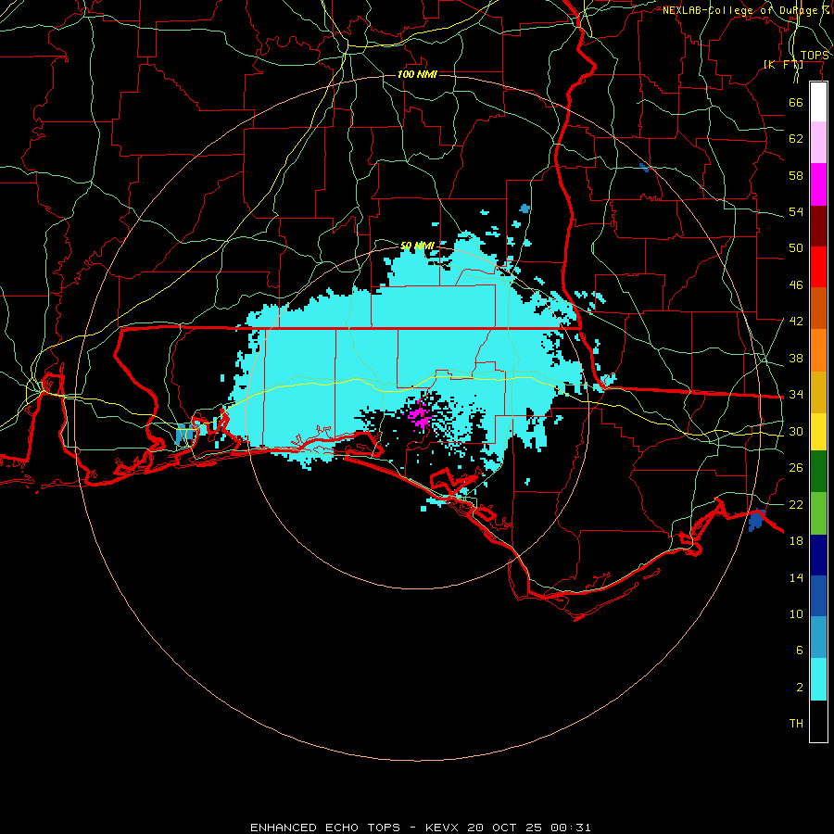The width and height of the screenshot is (834, 834).
Task: Click the legend value '54'
Action: [796, 211]
